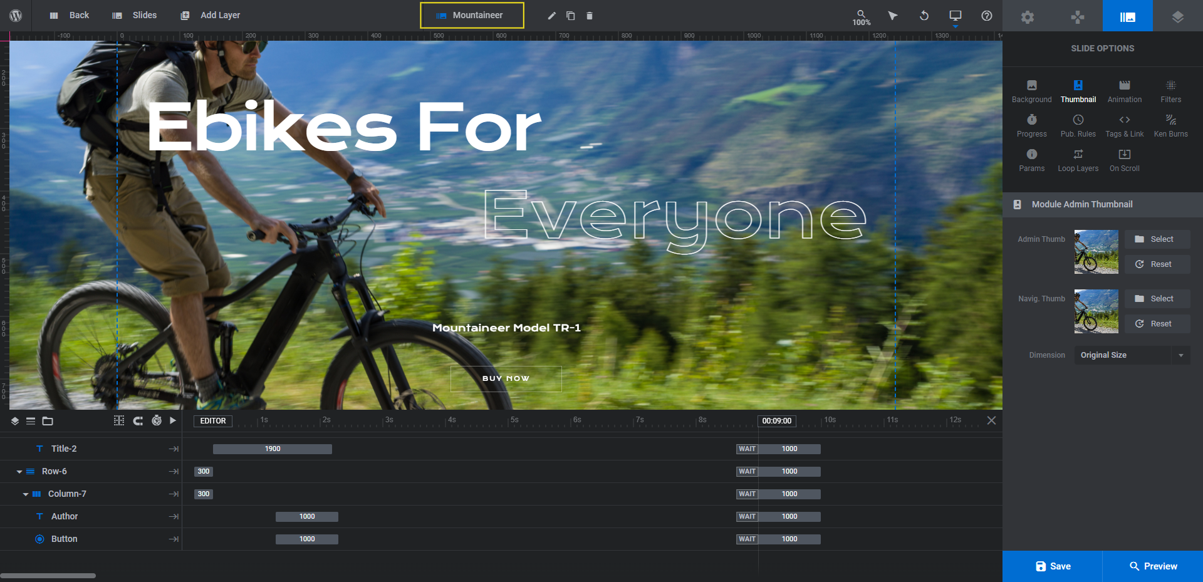Screen dimensions: 1203x582
Task: Open the WordPress logo menu
Action: [x=16, y=16]
